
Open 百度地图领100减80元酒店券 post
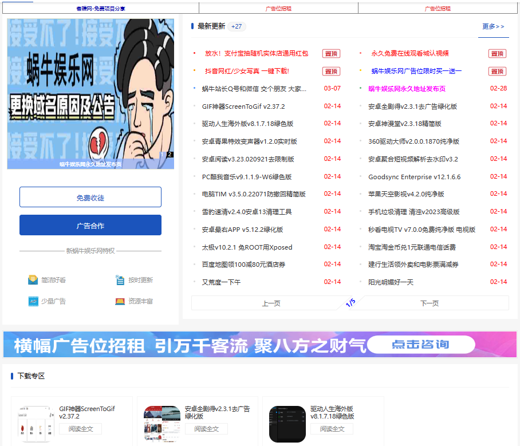pyautogui.click(x=243, y=265)
